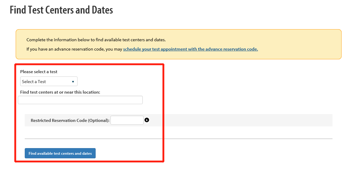Follow the schedule your test appointment link

(x=190, y=49)
